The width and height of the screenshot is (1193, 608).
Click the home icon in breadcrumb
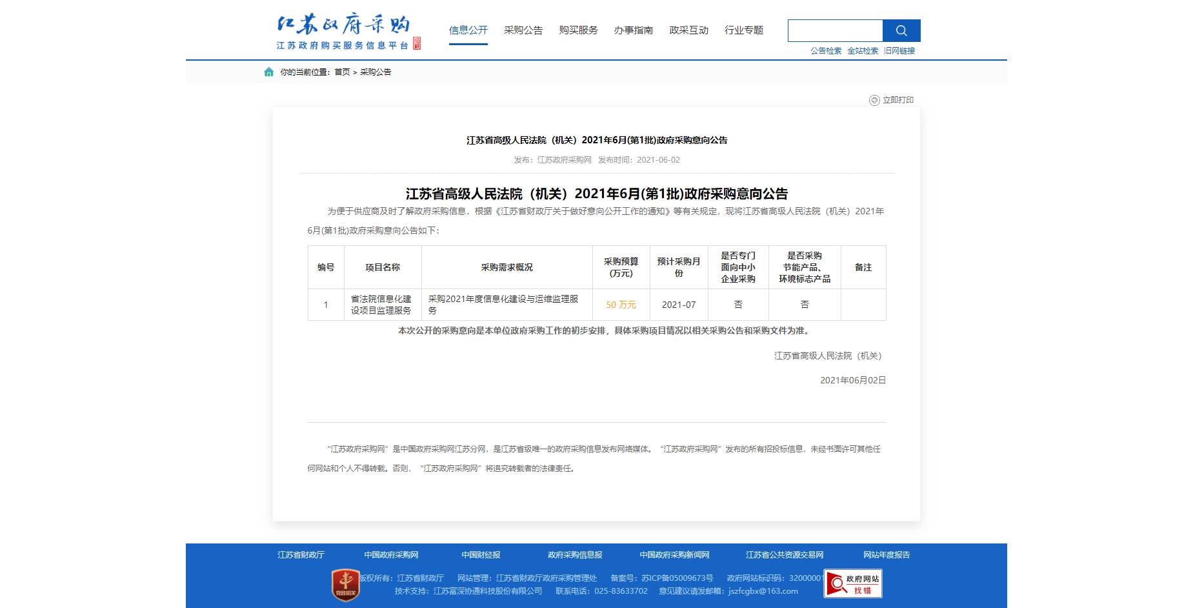click(x=268, y=72)
